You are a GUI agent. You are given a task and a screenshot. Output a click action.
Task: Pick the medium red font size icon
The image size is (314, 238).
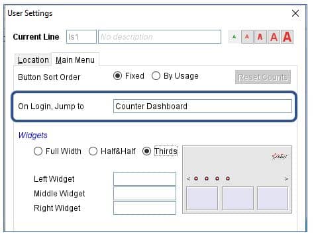click(x=260, y=37)
